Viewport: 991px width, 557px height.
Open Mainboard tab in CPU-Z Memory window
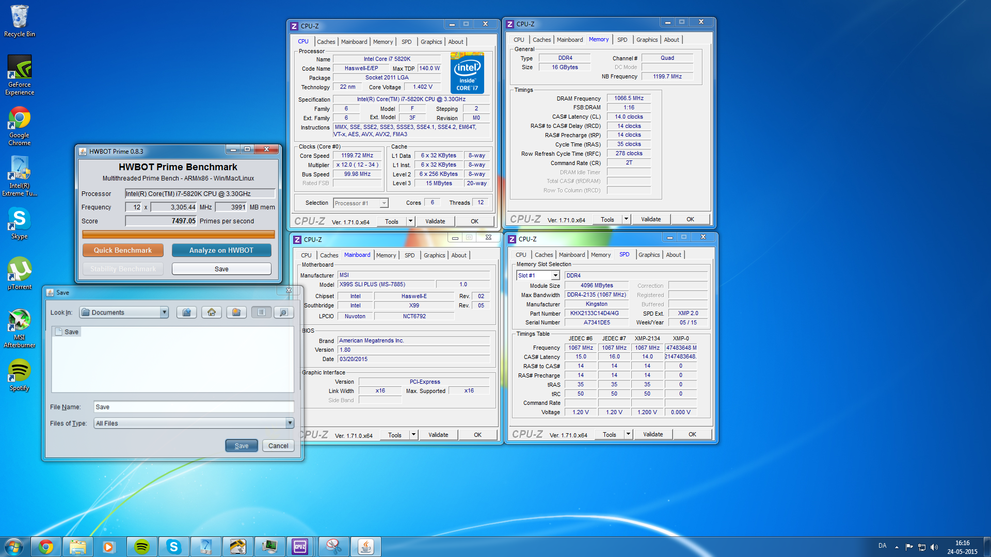(x=570, y=40)
